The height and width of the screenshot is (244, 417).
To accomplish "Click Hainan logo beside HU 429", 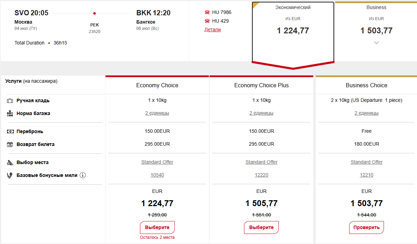I will [207, 21].
